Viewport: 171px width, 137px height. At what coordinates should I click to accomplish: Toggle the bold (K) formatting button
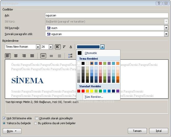coord(57,47)
